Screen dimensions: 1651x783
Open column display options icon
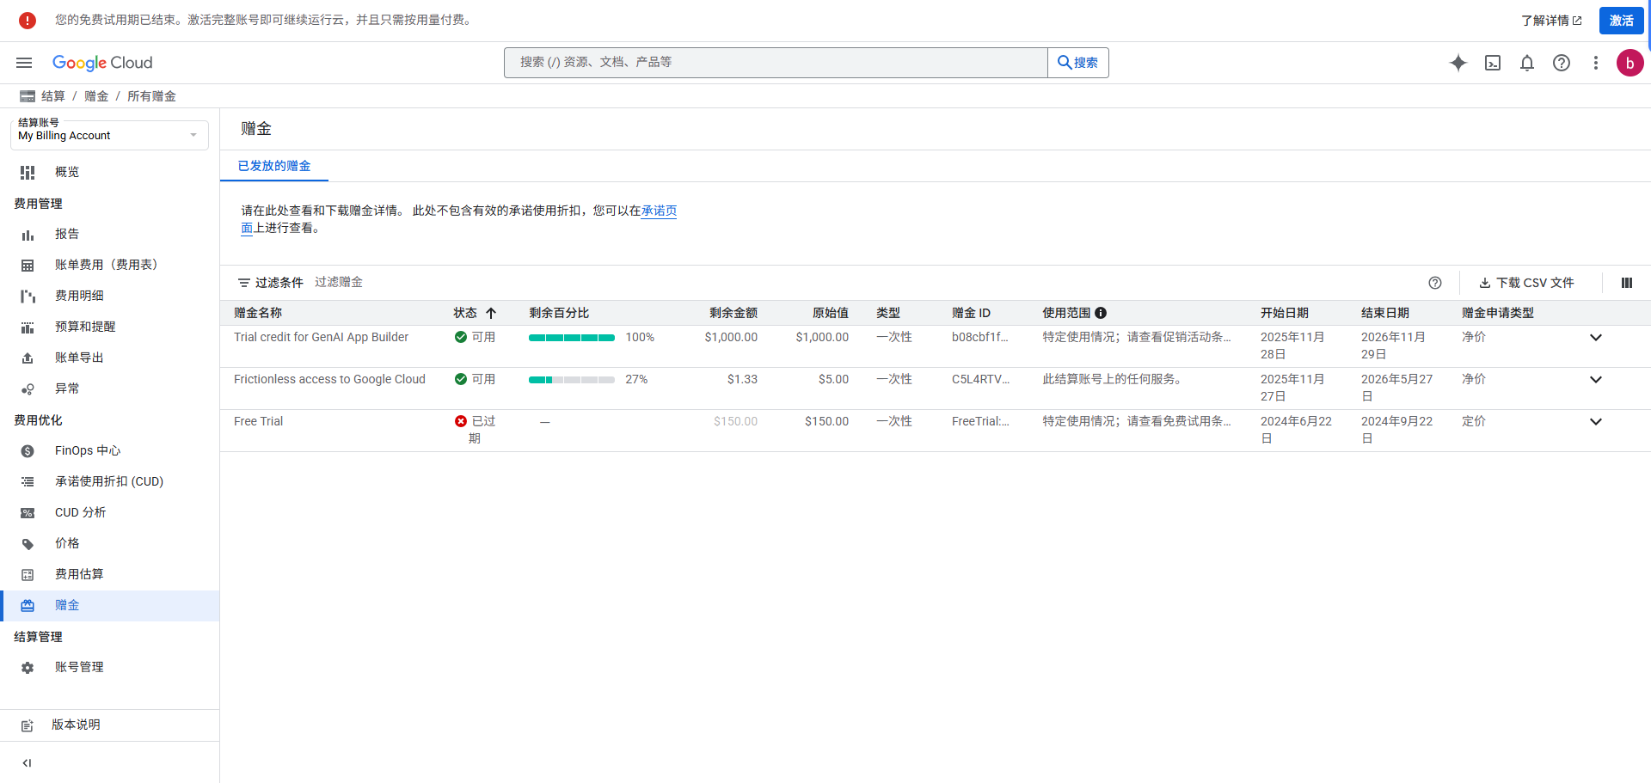(1627, 283)
